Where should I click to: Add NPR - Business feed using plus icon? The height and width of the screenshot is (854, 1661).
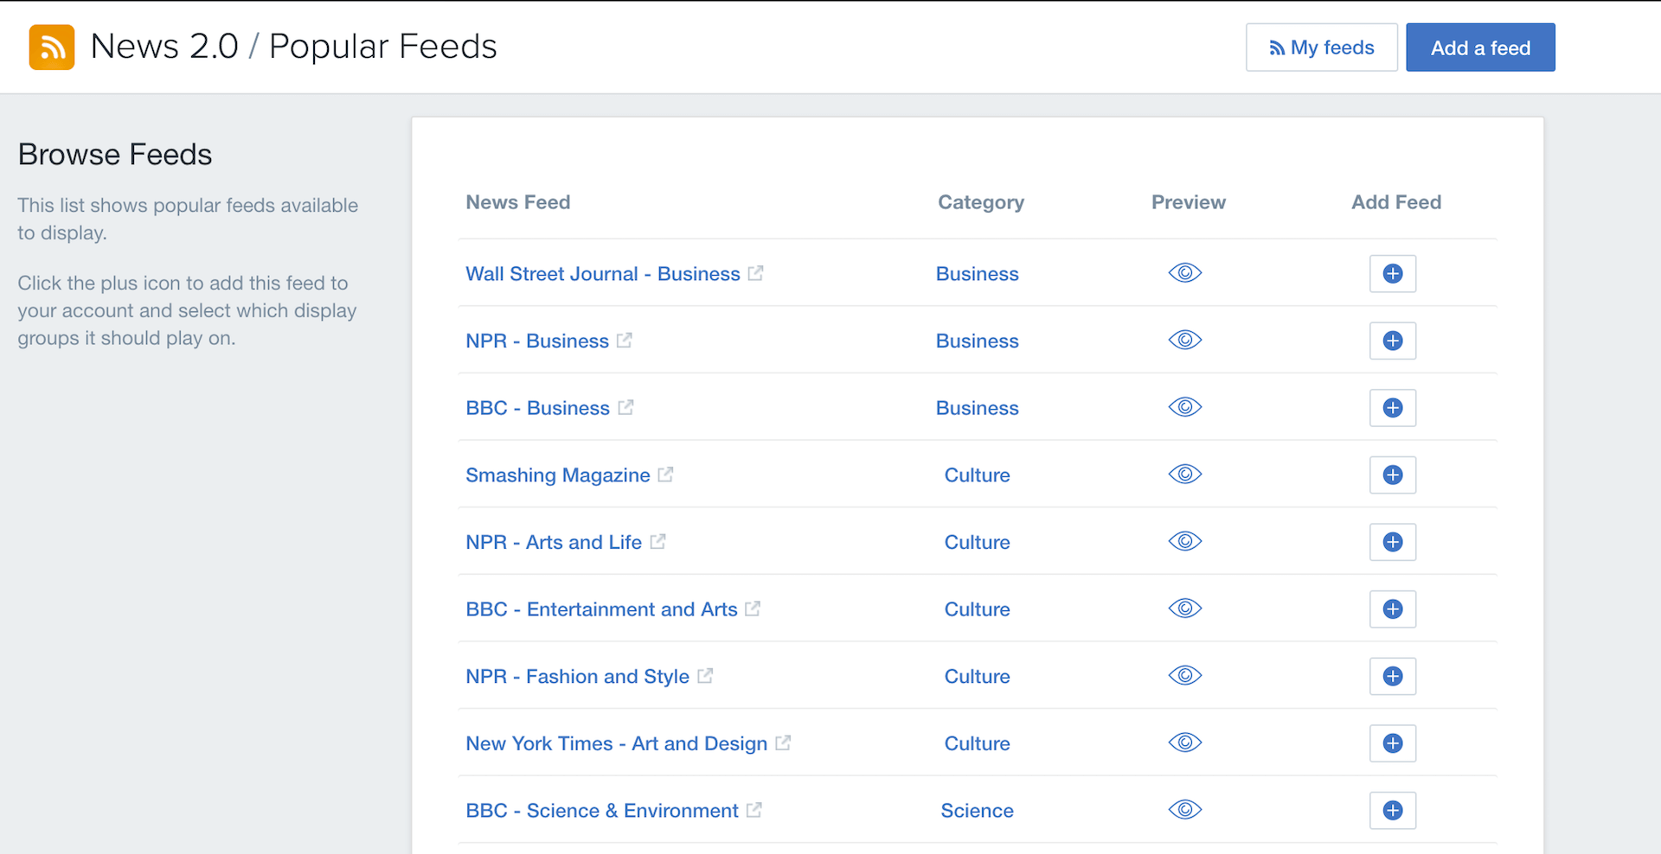(x=1392, y=341)
